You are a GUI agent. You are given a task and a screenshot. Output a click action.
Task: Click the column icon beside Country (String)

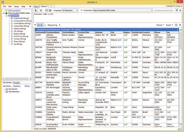tap(12, 39)
